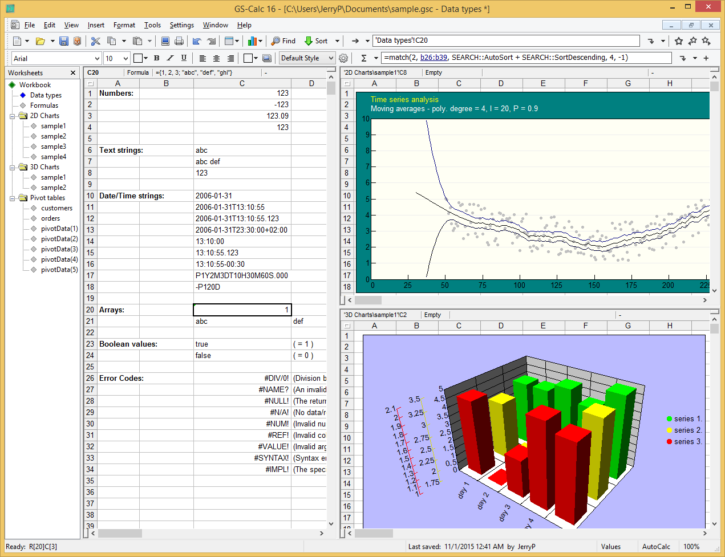The height and width of the screenshot is (557, 725).
Task: Toggle bold formatting
Action: [x=156, y=58]
